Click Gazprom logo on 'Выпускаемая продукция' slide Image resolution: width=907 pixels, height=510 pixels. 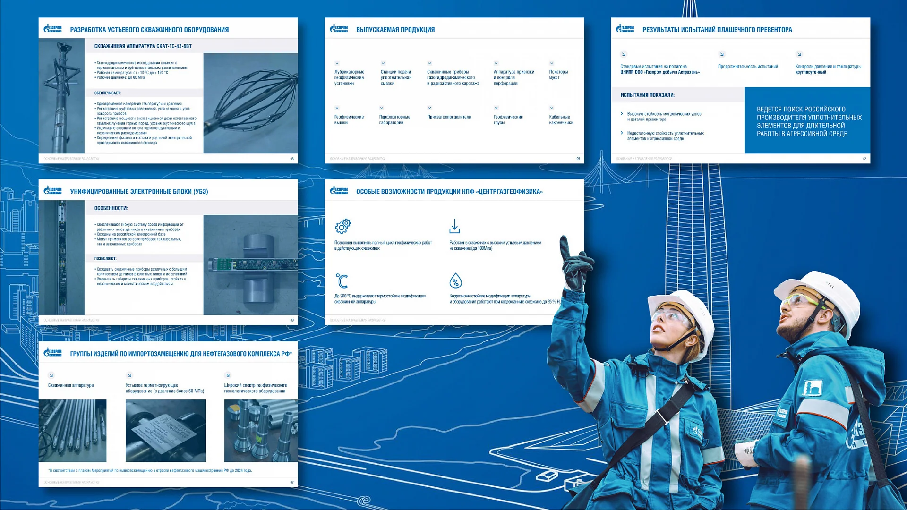pos(339,29)
